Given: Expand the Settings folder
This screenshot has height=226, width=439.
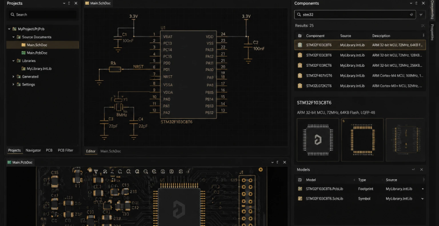Looking at the screenshot, I should pyautogui.click(x=13, y=84).
